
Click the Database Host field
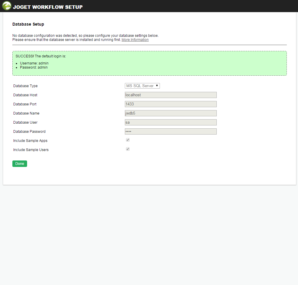[171, 95]
